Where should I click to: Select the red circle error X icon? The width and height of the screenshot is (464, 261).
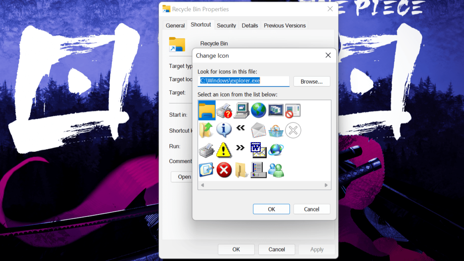click(224, 170)
